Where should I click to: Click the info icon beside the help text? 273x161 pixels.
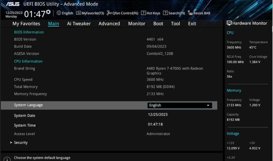click(7, 159)
